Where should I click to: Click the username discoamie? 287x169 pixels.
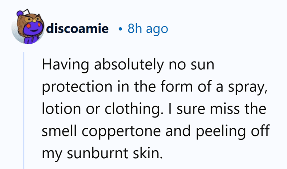click(77, 29)
